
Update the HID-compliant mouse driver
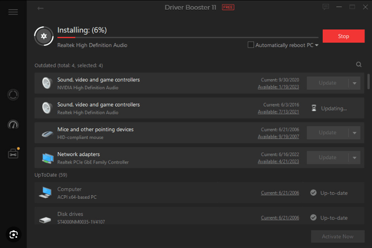328,133
